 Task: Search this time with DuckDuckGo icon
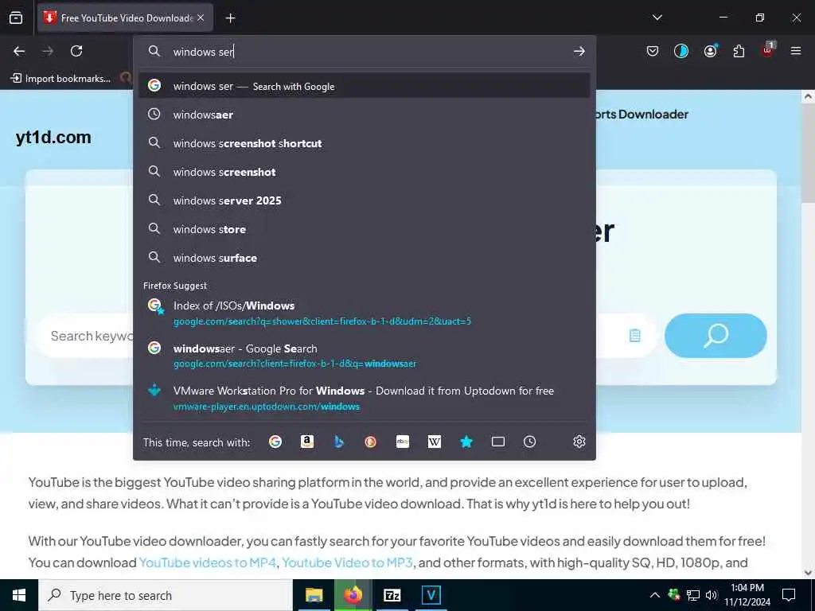pos(371,442)
